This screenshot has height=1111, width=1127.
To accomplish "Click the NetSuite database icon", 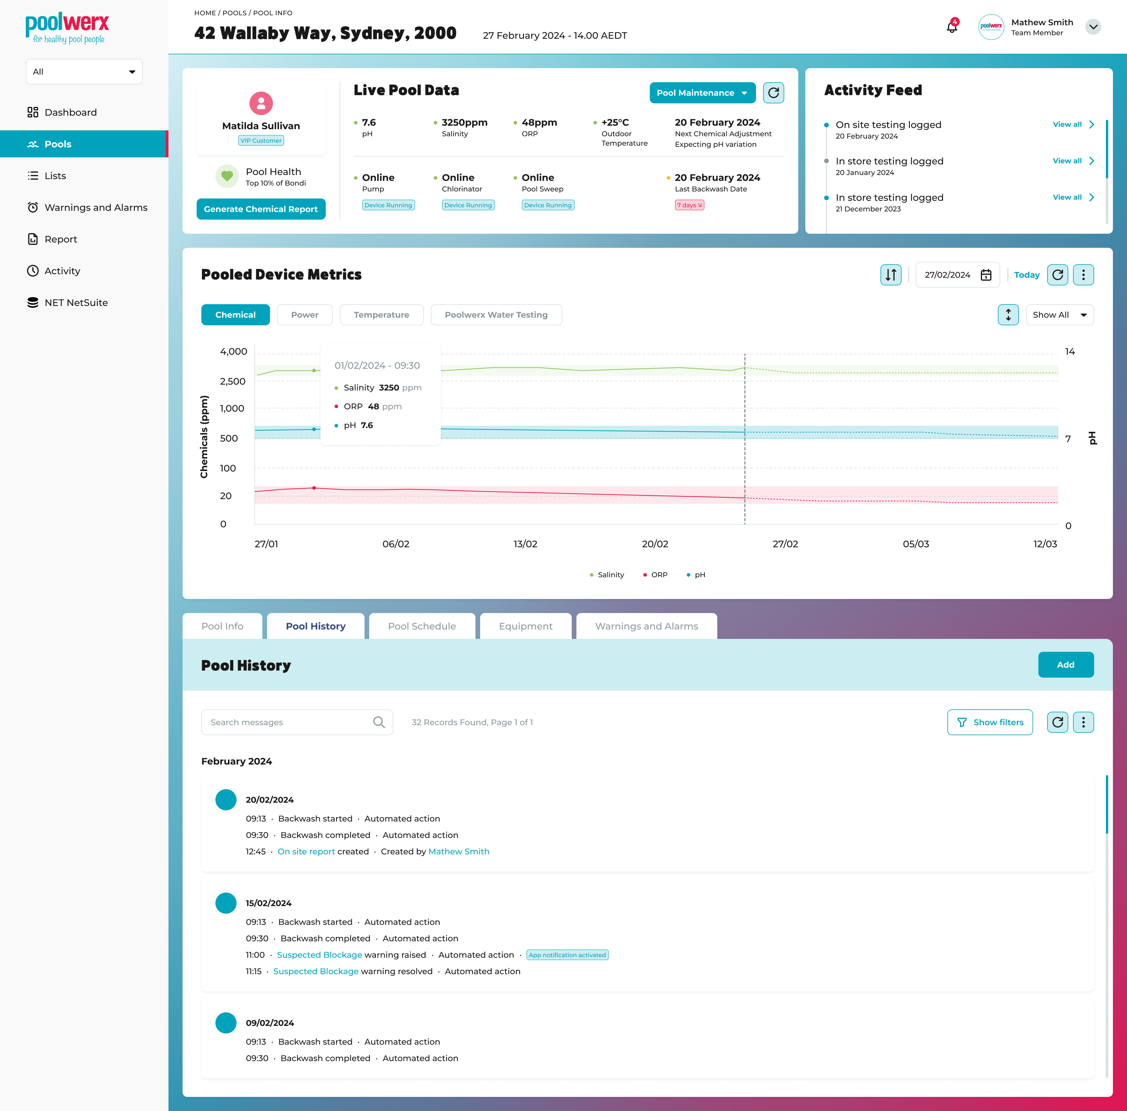I will click(33, 303).
